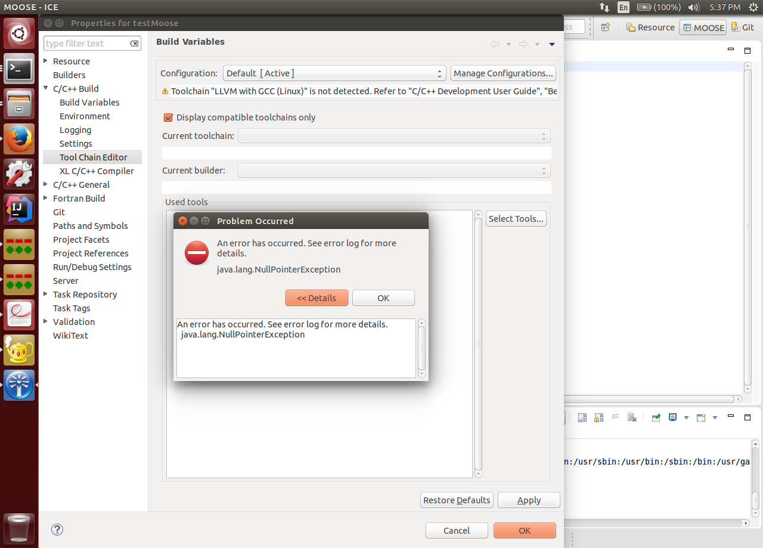Viewport: 763px width, 548px height.
Task: Open the Configuration dropdown
Action: [x=334, y=73]
